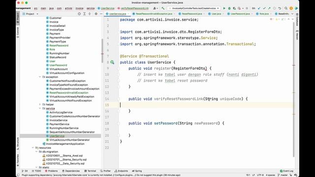Hide the Project panel with minus icon

tap(101, 14)
